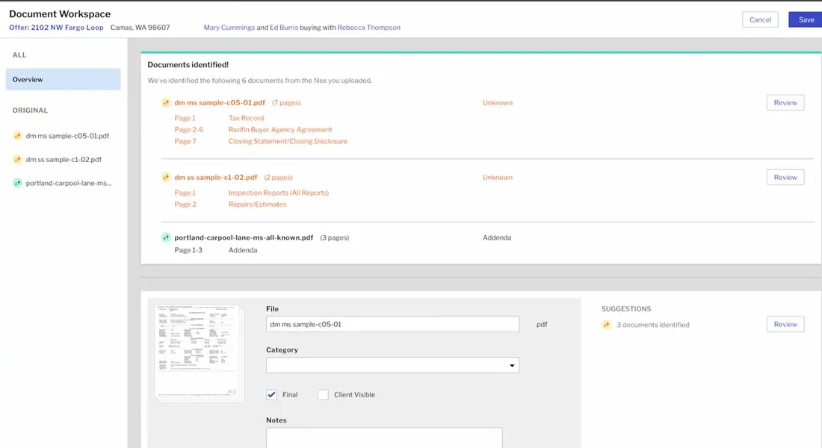Click Unknown status for dm ms sample-c05-01.pdf
822x448 pixels.
pyautogui.click(x=498, y=103)
